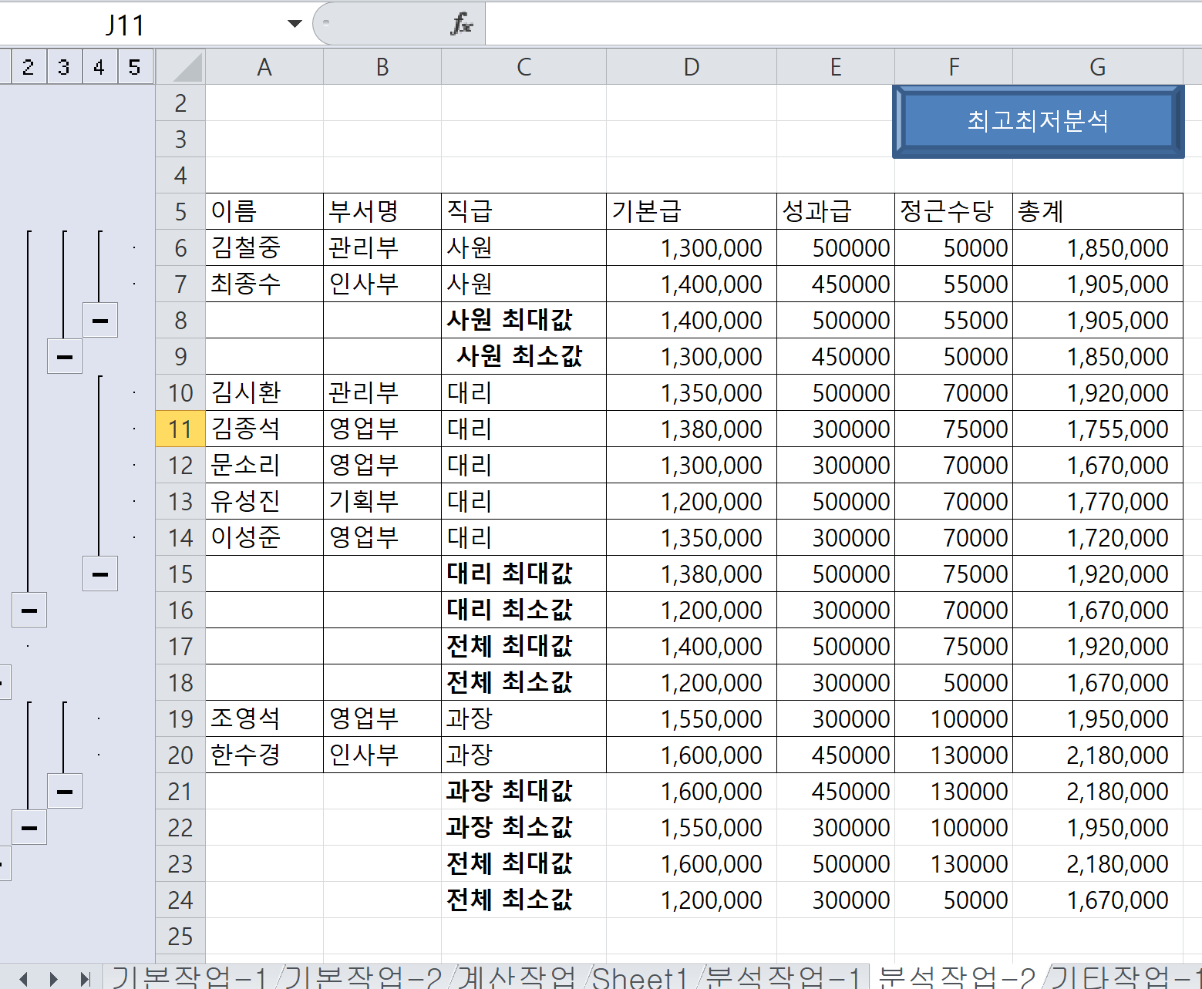Show outline level 3
1202x989 pixels.
pyautogui.click(x=63, y=67)
